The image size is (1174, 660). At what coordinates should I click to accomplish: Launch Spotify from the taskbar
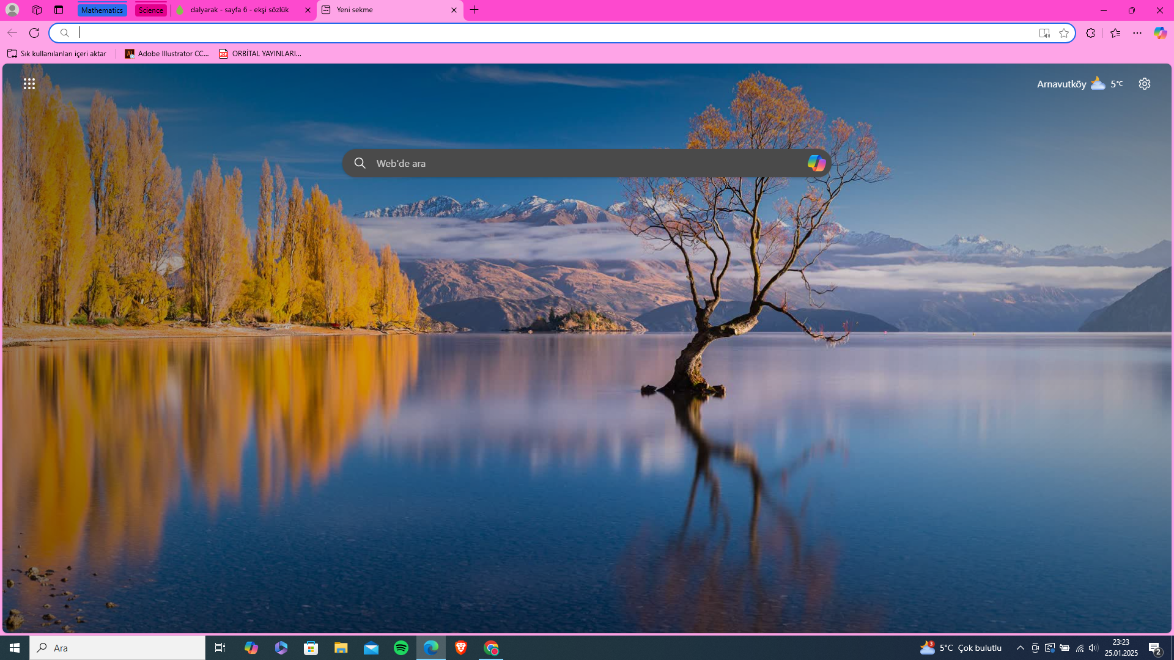(x=401, y=648)
